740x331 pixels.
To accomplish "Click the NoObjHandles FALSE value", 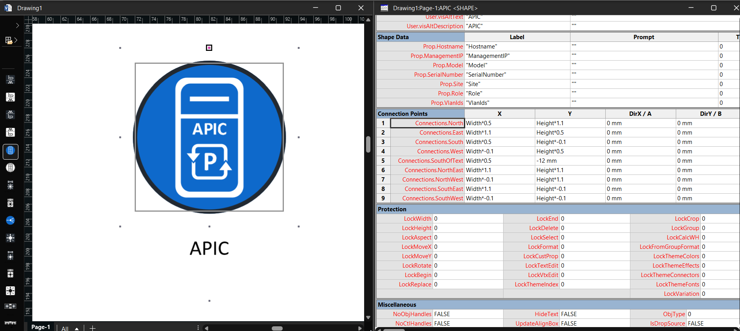I will coord(468,314).
